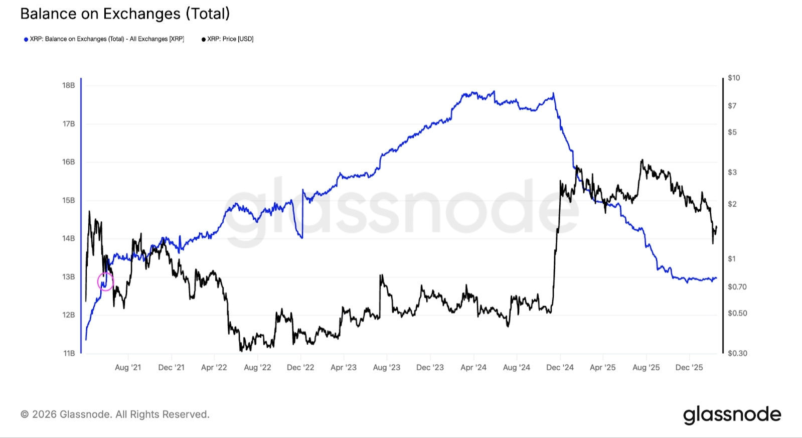
Task: Click the blue legend dot for Balance on Exchanges
Action: click(26, 39)
